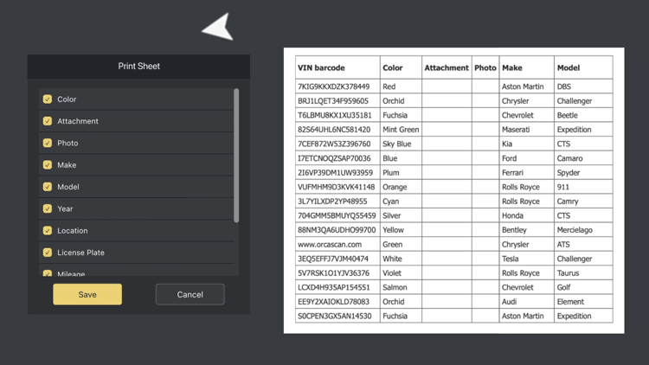Screen dimensions: 649x365
Task: Select VIN 82S64UHL6NC581420 cell
Action: click(x=337, y=130)
